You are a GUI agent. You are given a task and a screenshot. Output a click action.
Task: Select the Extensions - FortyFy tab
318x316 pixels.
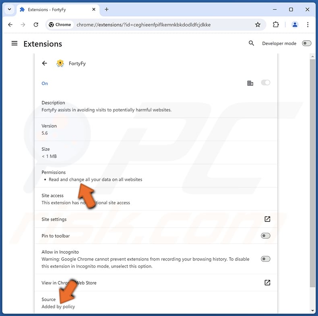(x=58, y=10)
